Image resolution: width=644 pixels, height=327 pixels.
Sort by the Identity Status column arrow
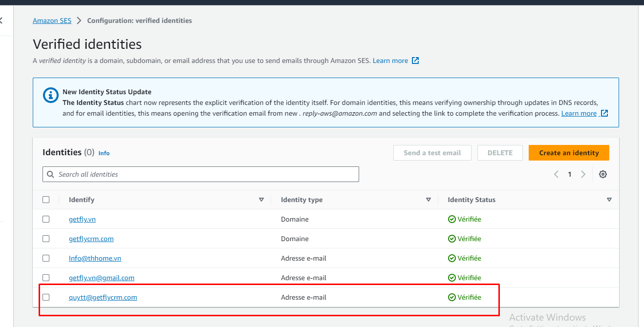pyautogui.click(x=609, y=200)
